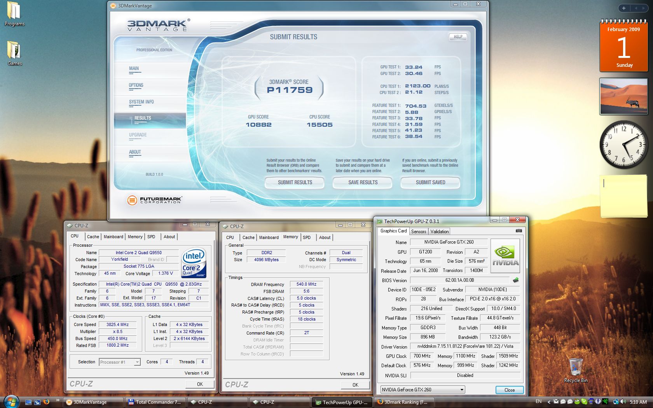The height and width of the screenshot is (408, 653).
Task: Launch Firefox from quick launch
Action: point(46,402)
